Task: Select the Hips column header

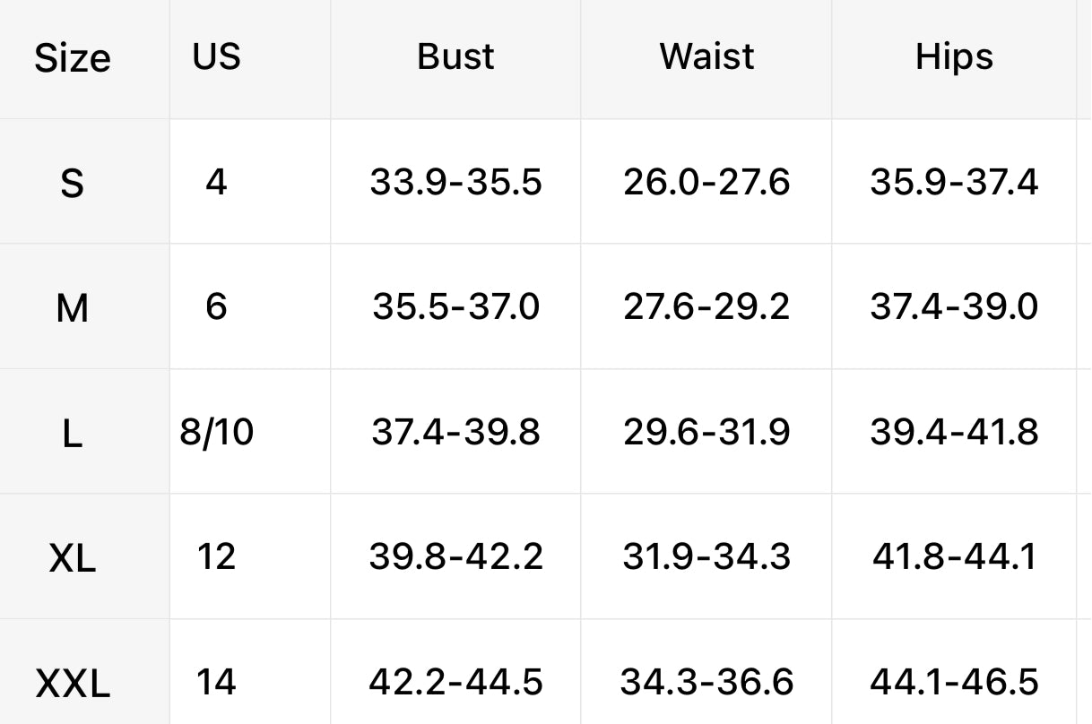Action: (954, 57)
